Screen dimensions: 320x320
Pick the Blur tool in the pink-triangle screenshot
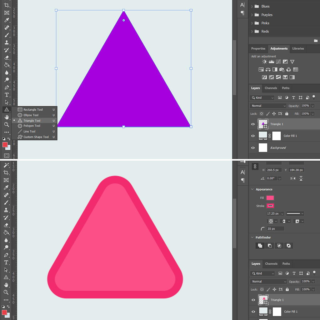click(6, 240)
